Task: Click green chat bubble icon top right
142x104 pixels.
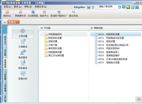Action: click(x=128, y=7)
